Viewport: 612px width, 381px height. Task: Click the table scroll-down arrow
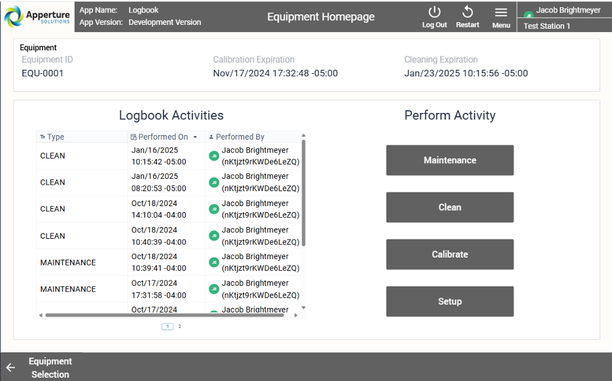pos(303,308)
